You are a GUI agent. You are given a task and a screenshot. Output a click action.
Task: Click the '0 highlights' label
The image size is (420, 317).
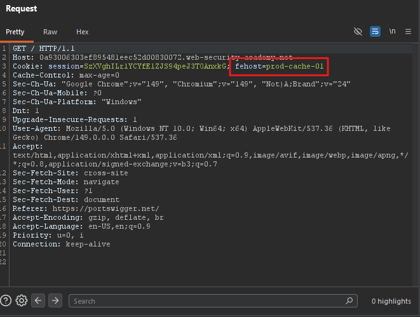[391, 301]
